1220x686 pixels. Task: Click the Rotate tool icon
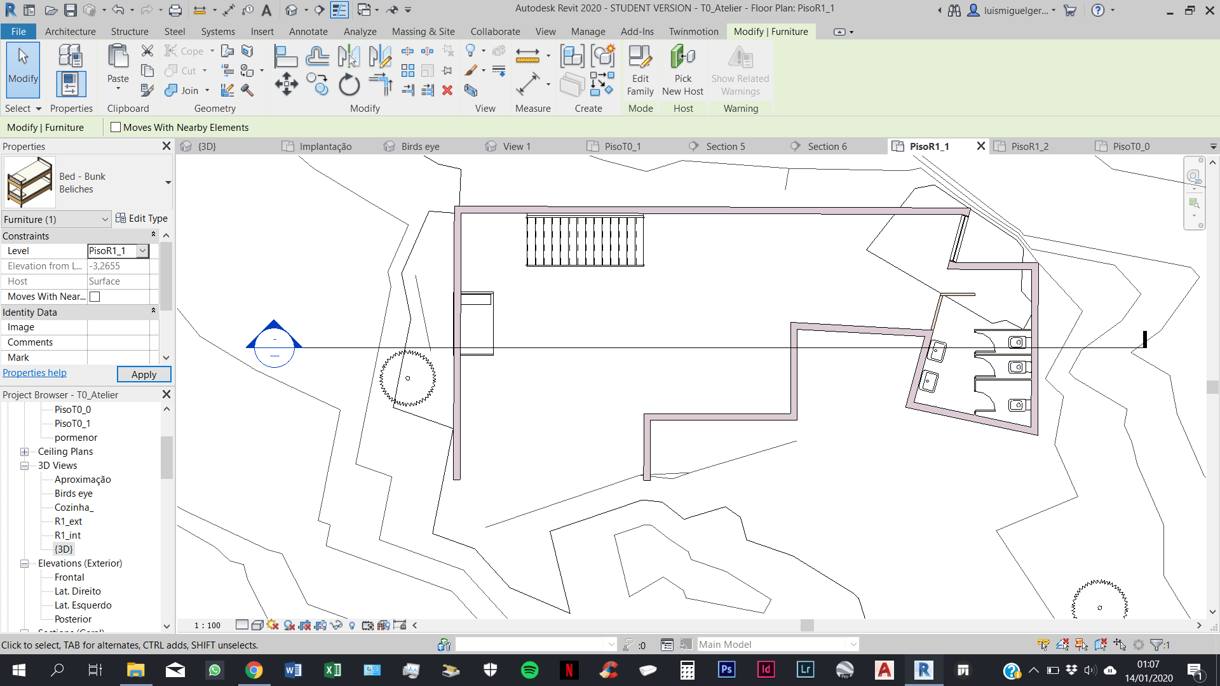349,84
